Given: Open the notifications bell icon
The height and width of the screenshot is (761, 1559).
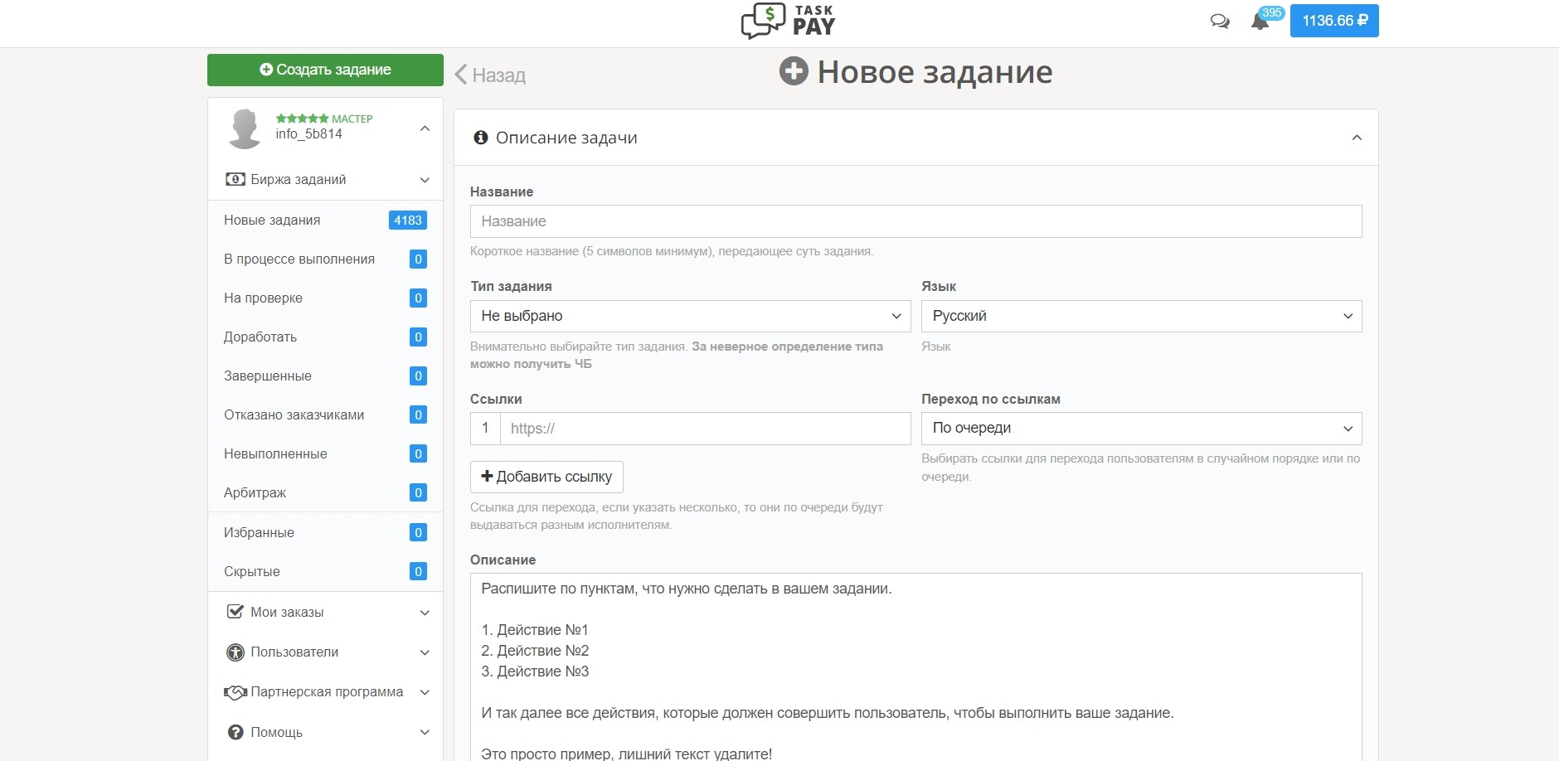Looking at the screenshot, I should click(x=1260, y=22).
